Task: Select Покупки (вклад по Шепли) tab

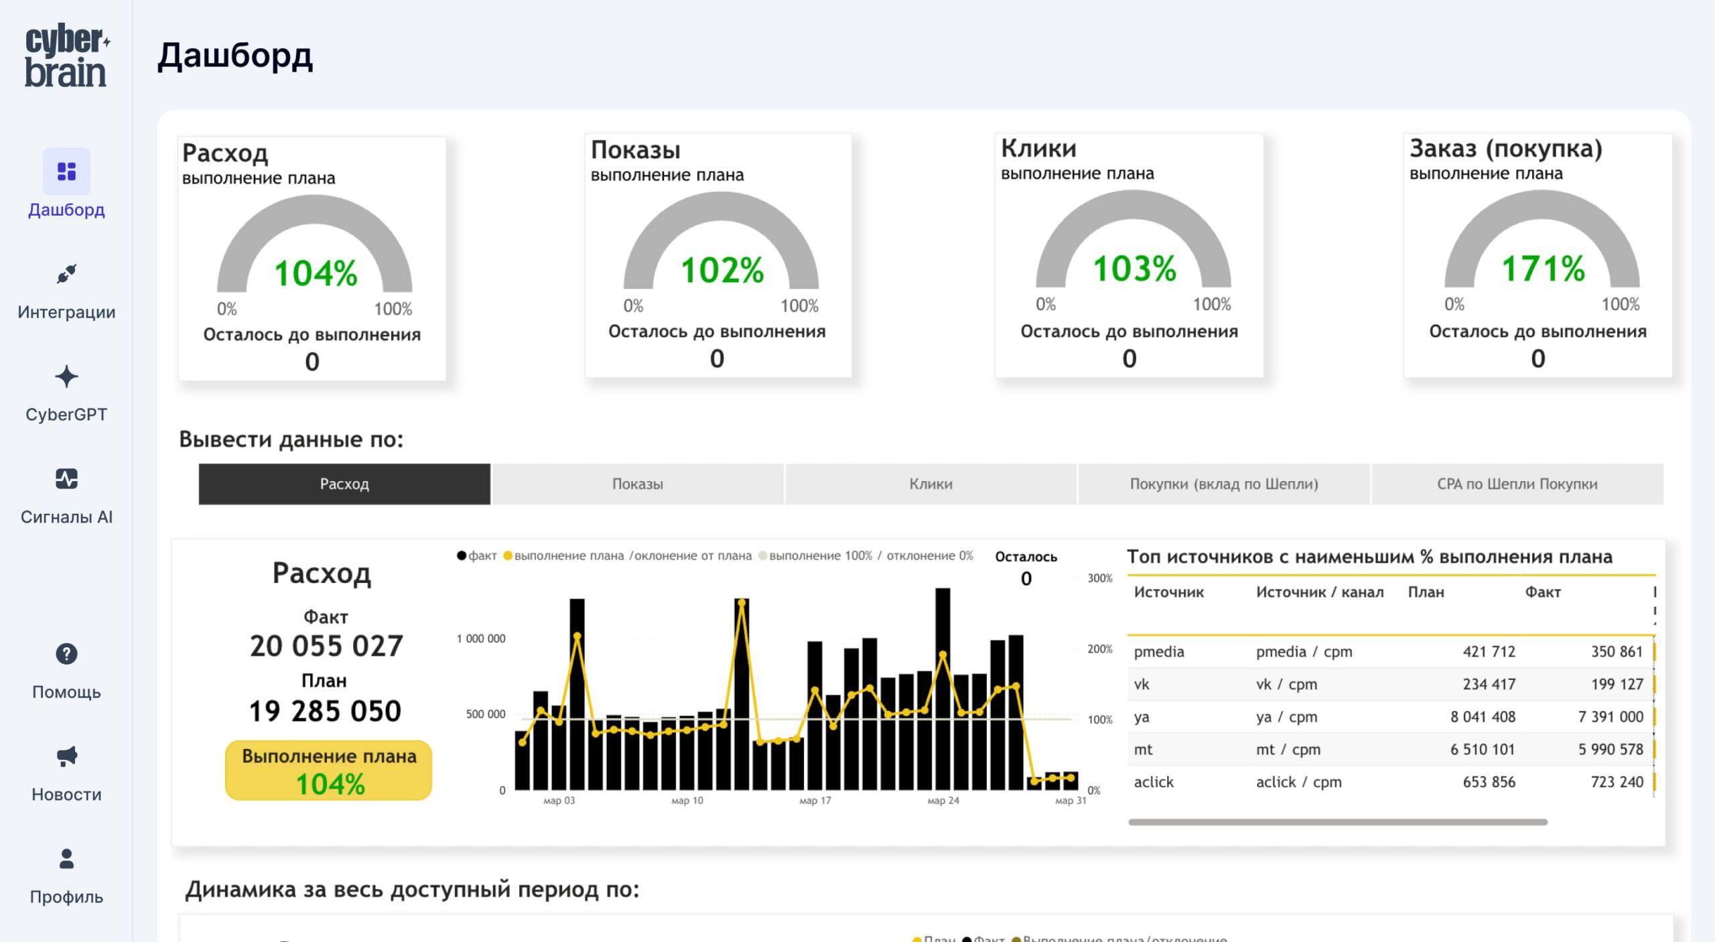Action: pos(1223,484)
